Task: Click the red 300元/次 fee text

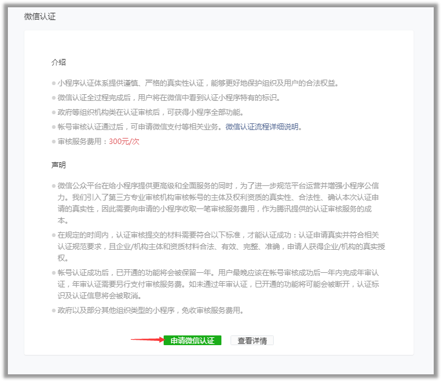Action: tap(124, 142)
